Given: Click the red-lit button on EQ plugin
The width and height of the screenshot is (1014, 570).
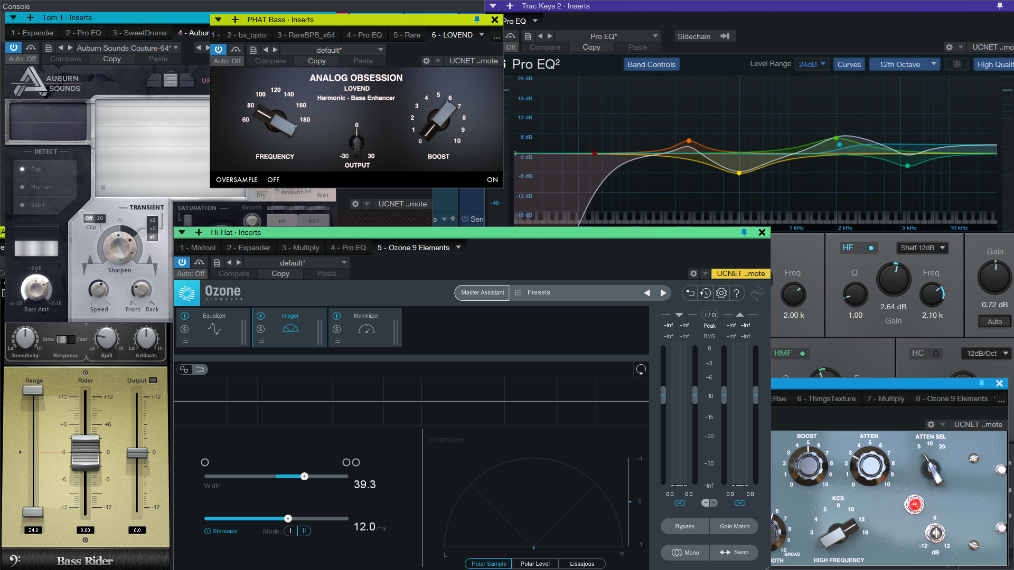Looking at the screenshot, I should coord(914,505).
